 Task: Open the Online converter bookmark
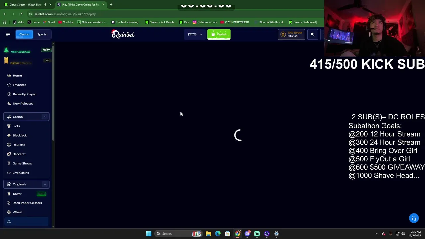tap(92, 22)
